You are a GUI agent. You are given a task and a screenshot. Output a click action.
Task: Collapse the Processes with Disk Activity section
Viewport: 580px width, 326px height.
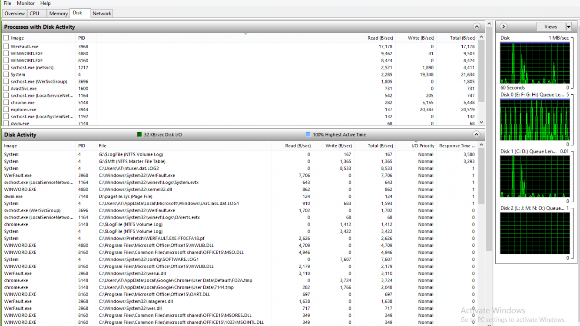pyautogui.click(x=477, y=27)
